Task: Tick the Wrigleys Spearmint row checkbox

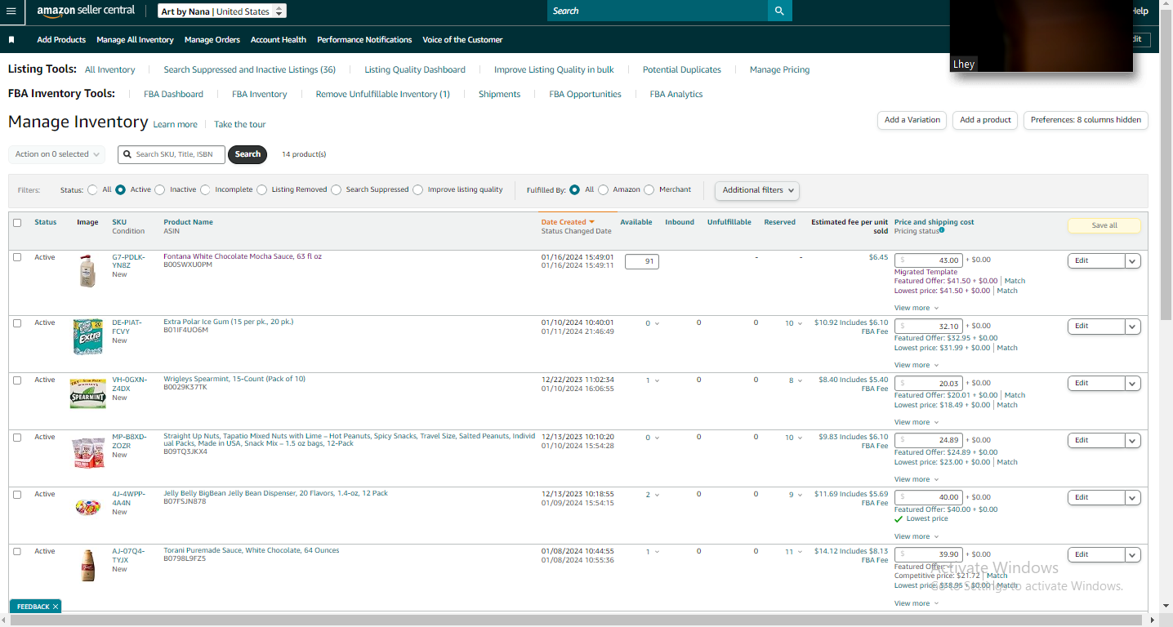Action: [x=17, y=380]
